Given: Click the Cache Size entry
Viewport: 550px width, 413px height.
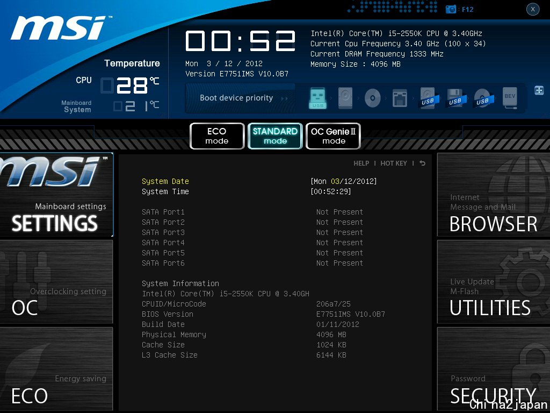Looking at the screenshot, I should click(x=163, y=345).
